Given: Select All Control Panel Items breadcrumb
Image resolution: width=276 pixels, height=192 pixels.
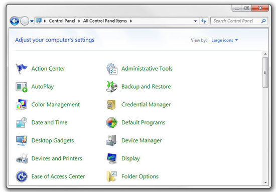Looking at the screenshot, I should 105,21.
